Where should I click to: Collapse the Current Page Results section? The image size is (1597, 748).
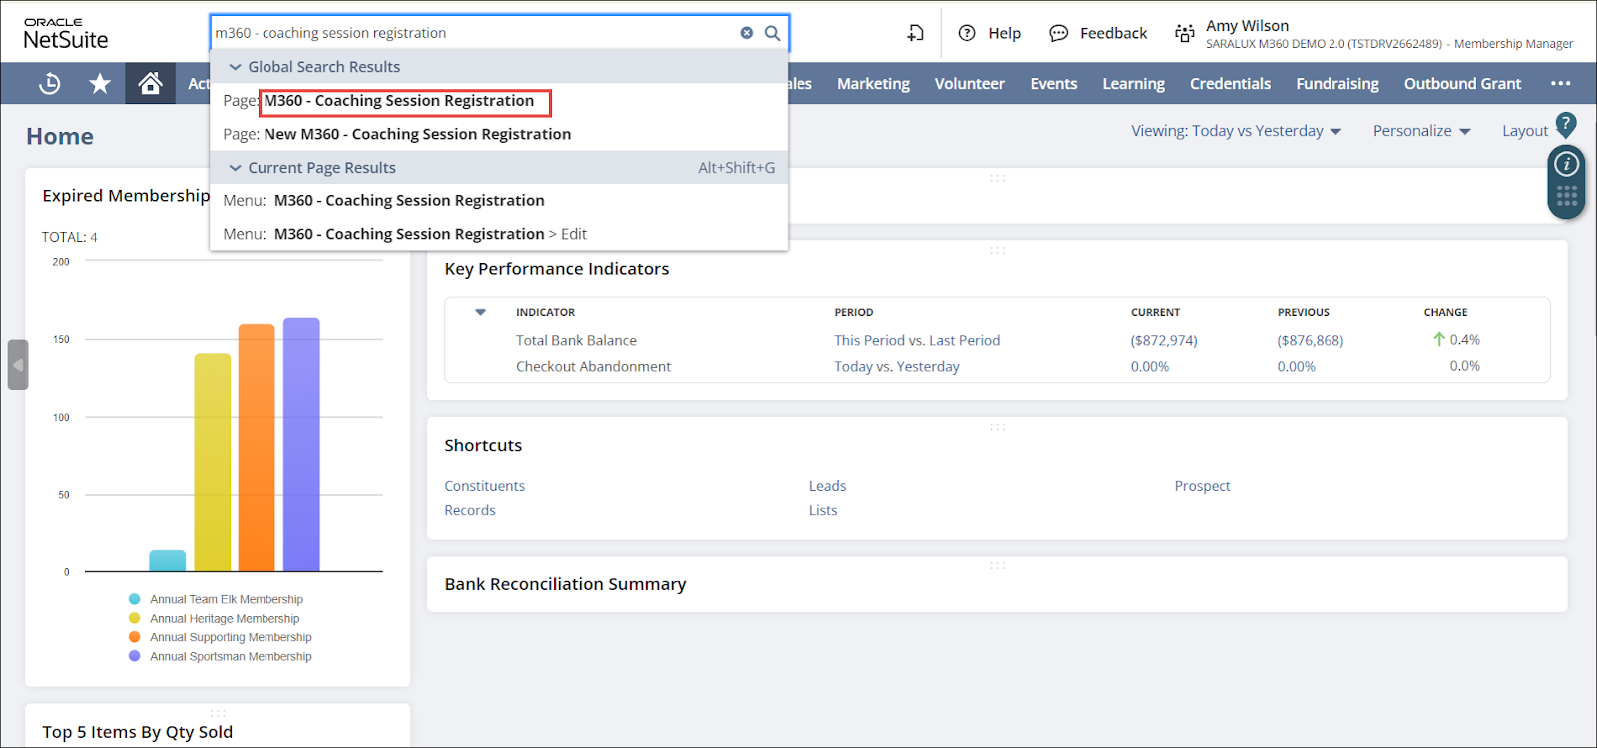tap(236, 168)
